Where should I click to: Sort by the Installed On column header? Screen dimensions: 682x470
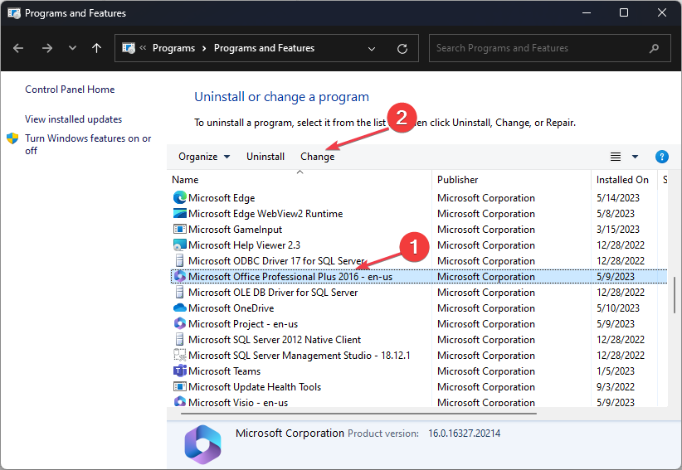tap(622, 180)
